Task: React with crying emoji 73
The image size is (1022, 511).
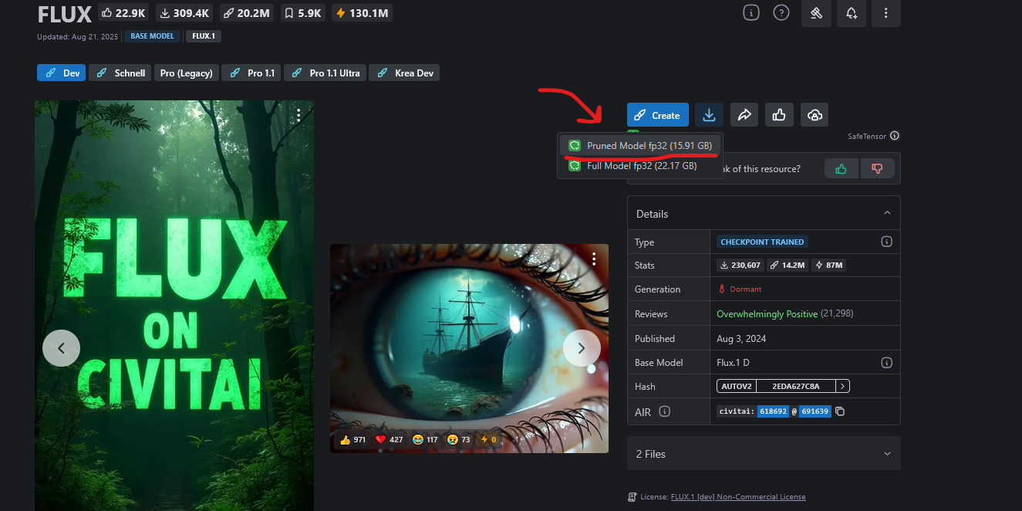Action: (459, 439)
